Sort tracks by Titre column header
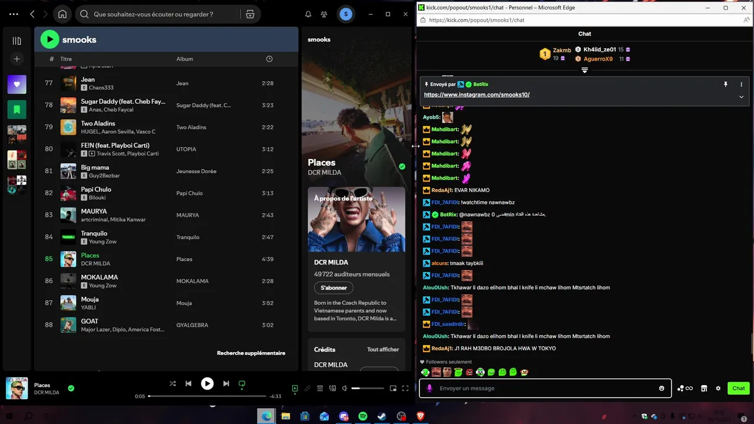Screen dimensions: 754x424 66,59
